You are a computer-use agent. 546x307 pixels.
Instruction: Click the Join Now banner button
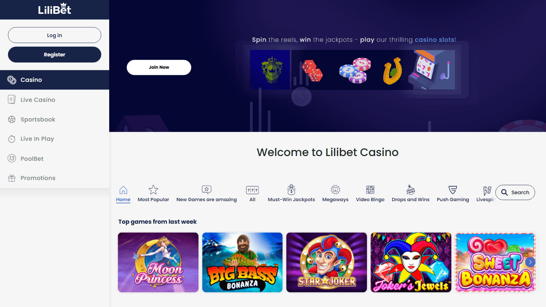coord(159,67)
